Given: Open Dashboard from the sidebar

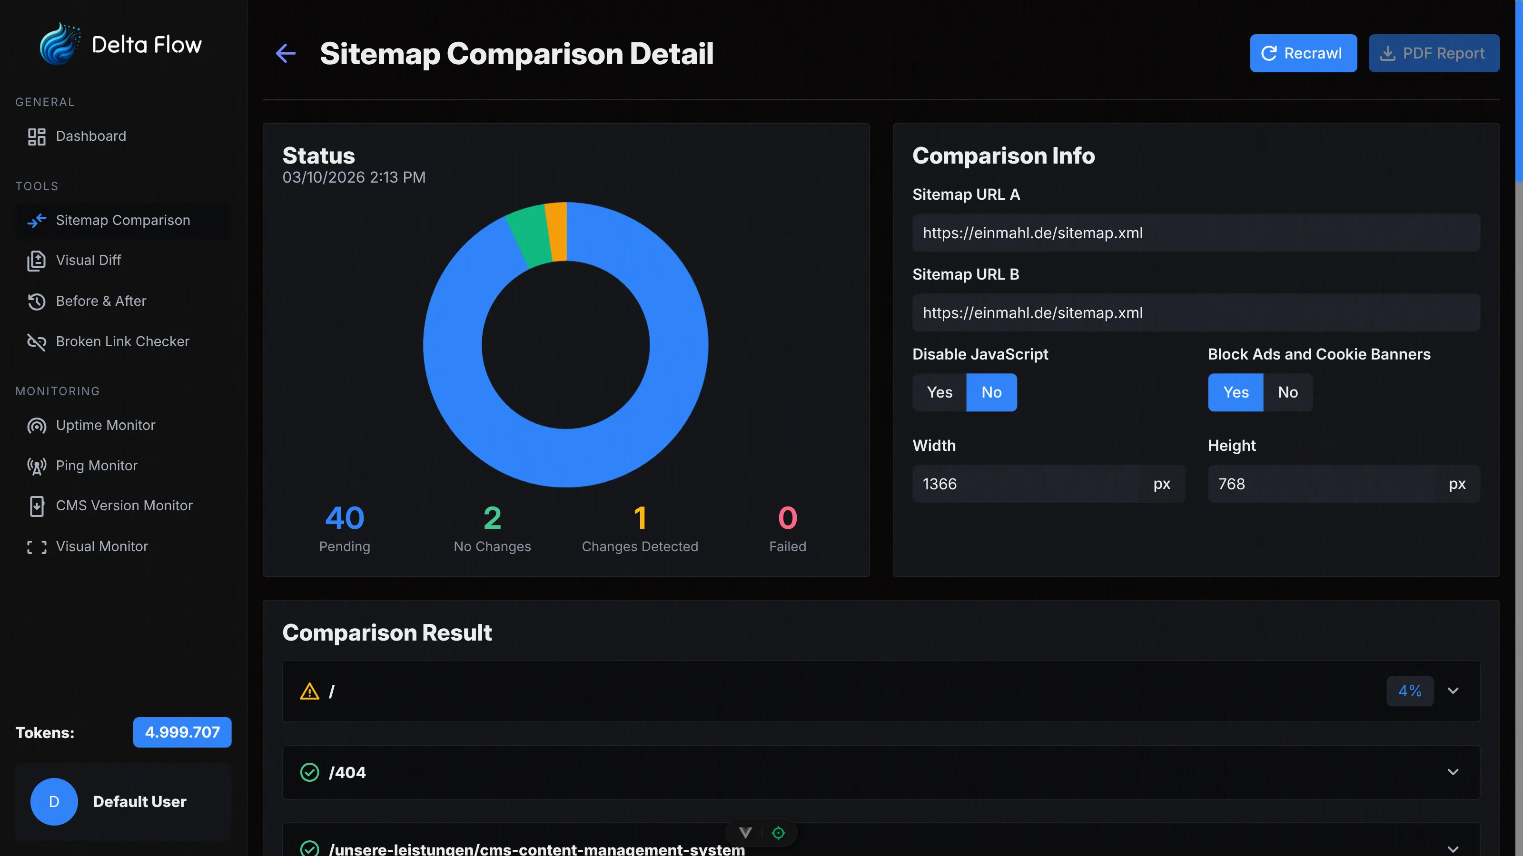Looking at the screenshot, I should pos(90,136).
